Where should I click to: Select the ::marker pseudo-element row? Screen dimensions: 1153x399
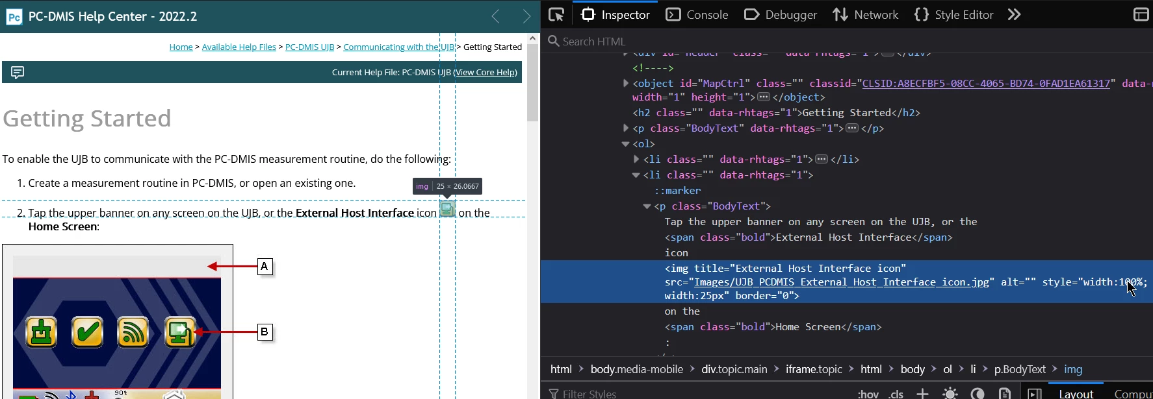coord(677,191)
